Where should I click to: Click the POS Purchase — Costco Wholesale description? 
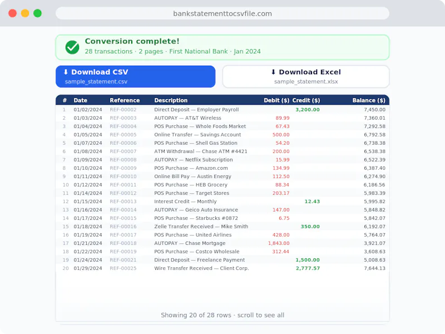tap(197, 252)
